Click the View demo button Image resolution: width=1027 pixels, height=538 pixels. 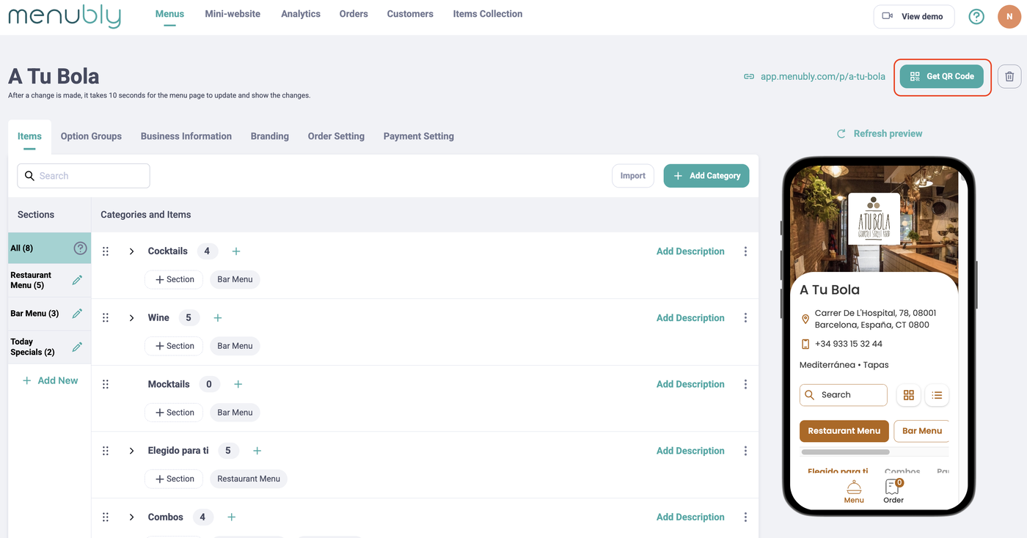click(x=913, y=16)
